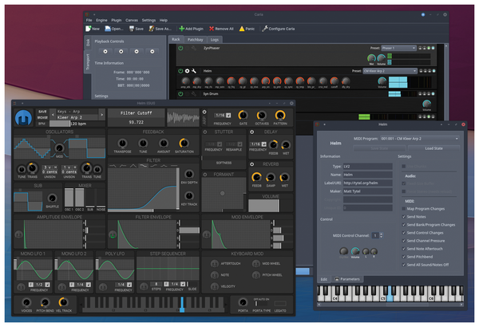Click the Mod Envelope modulation icon

coord(207,234)
